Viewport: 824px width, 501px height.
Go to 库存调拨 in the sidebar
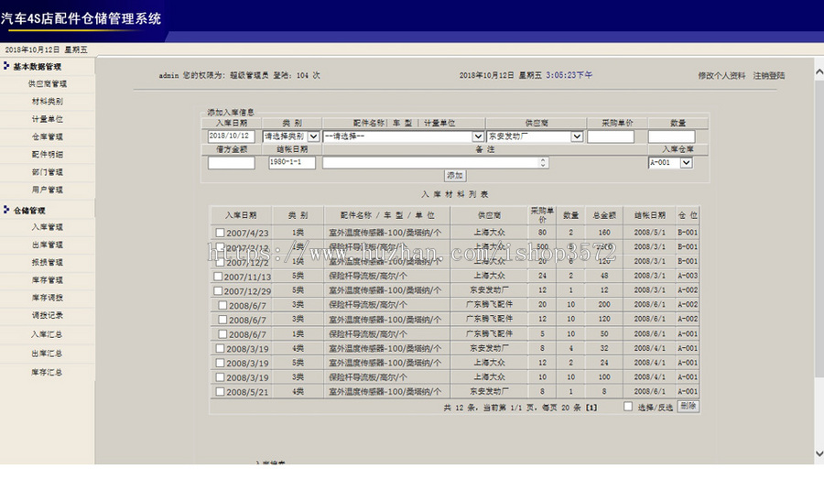[x=48, y=298]
